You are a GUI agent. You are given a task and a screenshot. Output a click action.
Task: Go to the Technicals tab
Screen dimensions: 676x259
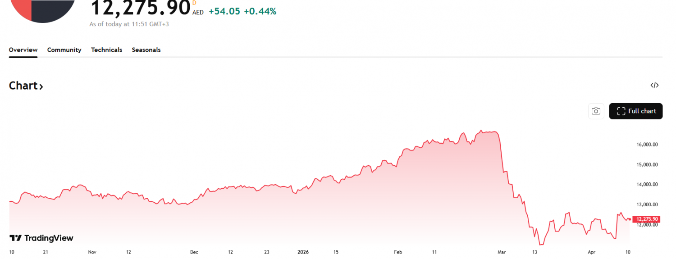(106, 50)
